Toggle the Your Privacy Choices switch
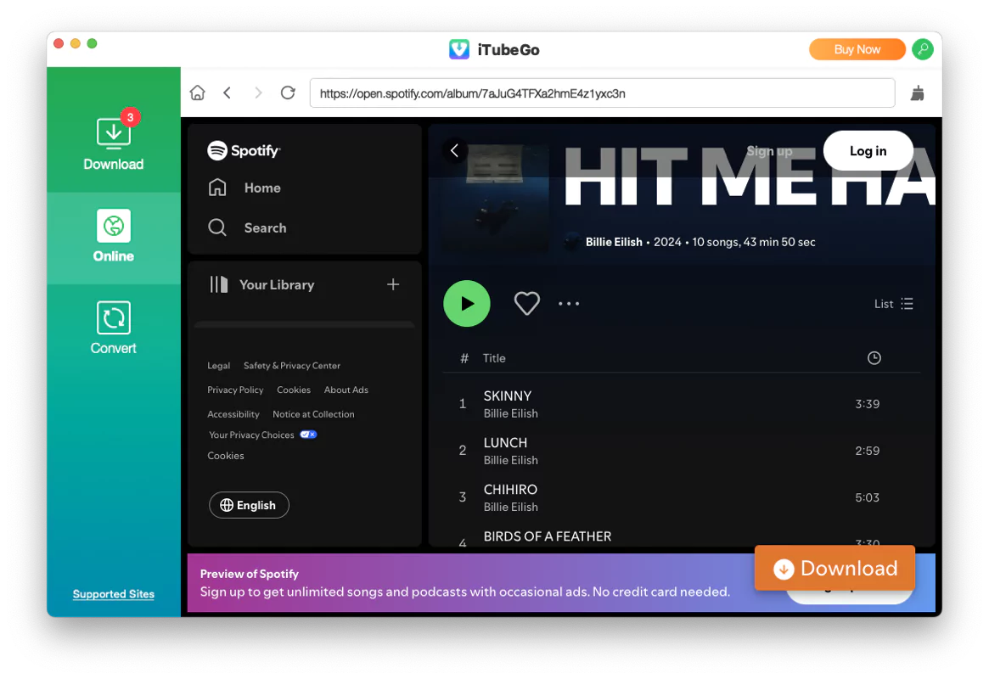This screenshot has height=679, width=989. (x=308, y=434)
